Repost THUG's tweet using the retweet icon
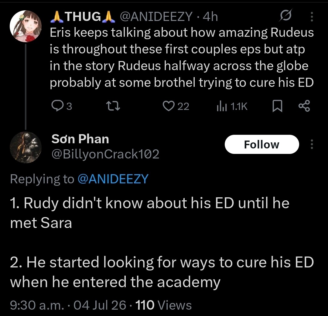The image size is (328, 316). (113, 106)
